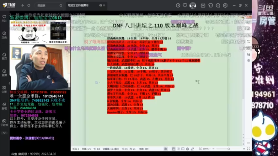This screenshot has height=156, width=278.
Task: Open 云游戏 in the left sidebar
Action: click(x=4, y=123)
